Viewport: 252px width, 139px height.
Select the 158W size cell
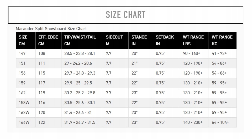coord(24,103)
